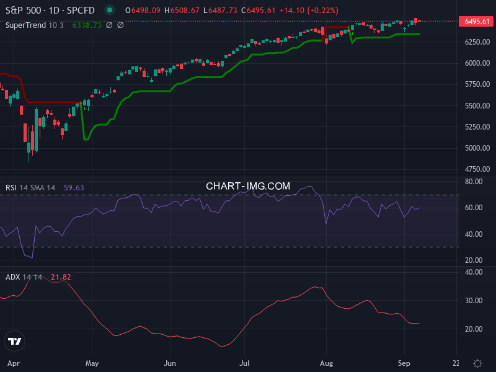Viewport: 496px width, 372px height.
Task: Click the close price value in header
Action: click(x=261, y=11)
